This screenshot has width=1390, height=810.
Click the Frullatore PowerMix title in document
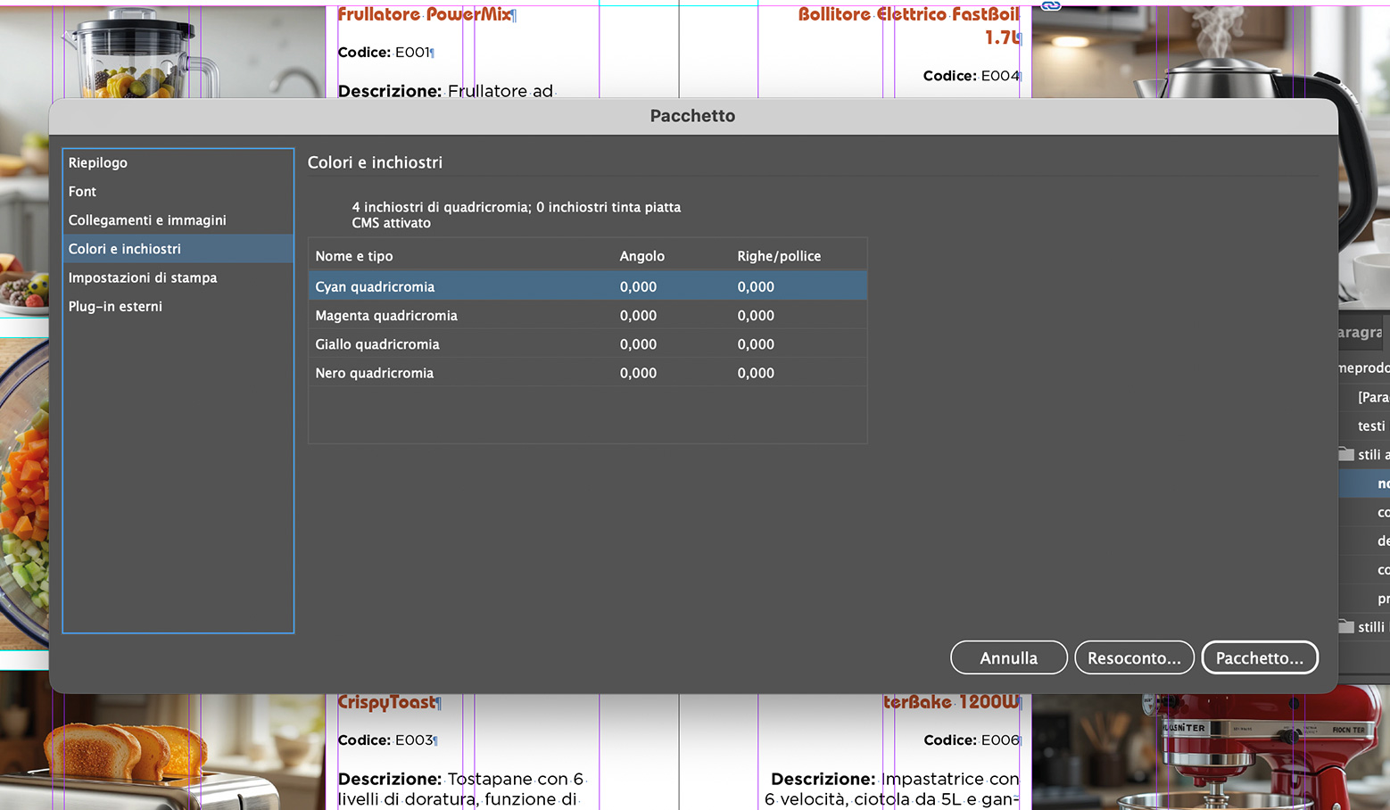pyautogui.click(x=426, y=14)
